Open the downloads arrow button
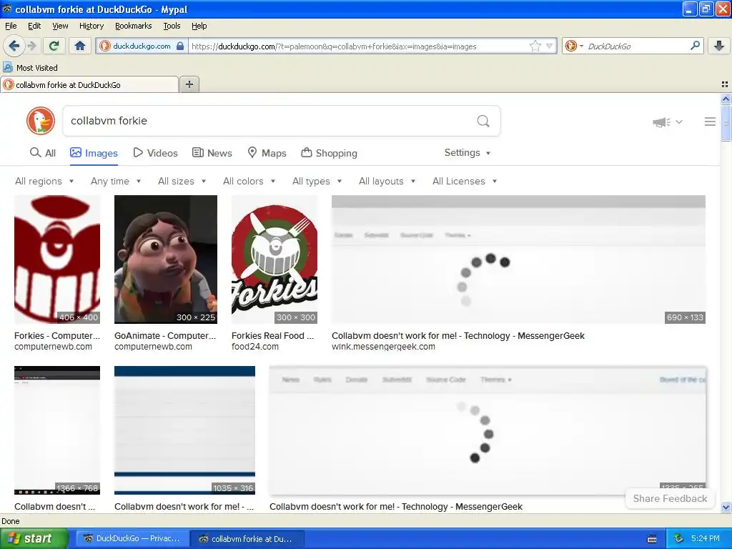 tap(719, 46)
